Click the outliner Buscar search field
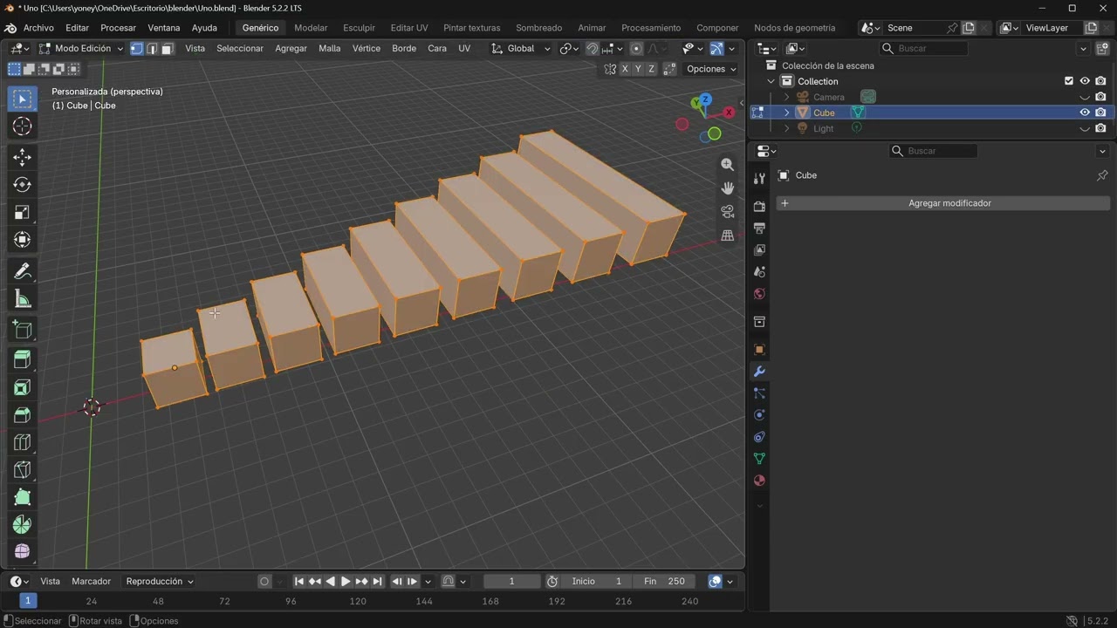This screenshot has width=1117, height=628. click(x=923, y=49)
